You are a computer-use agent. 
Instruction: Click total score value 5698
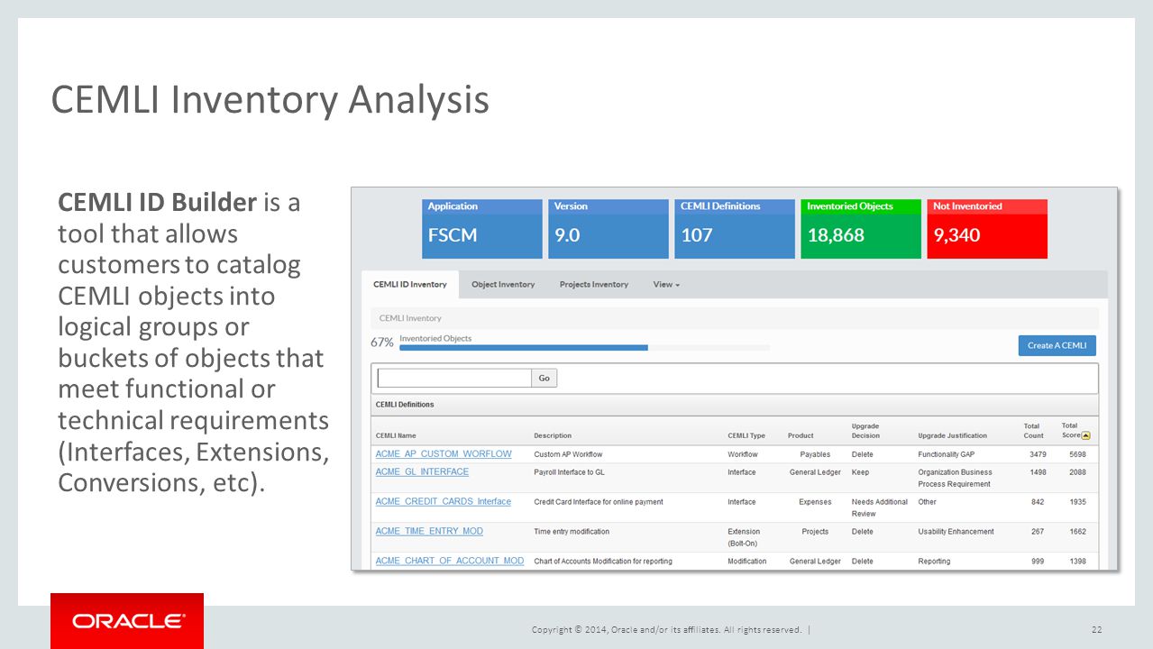1077,454
